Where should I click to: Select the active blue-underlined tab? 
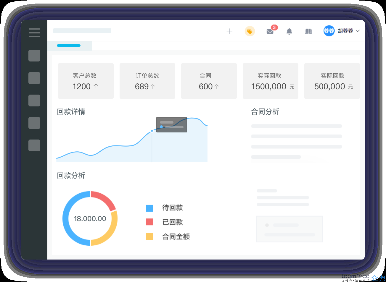coord(70,46)
